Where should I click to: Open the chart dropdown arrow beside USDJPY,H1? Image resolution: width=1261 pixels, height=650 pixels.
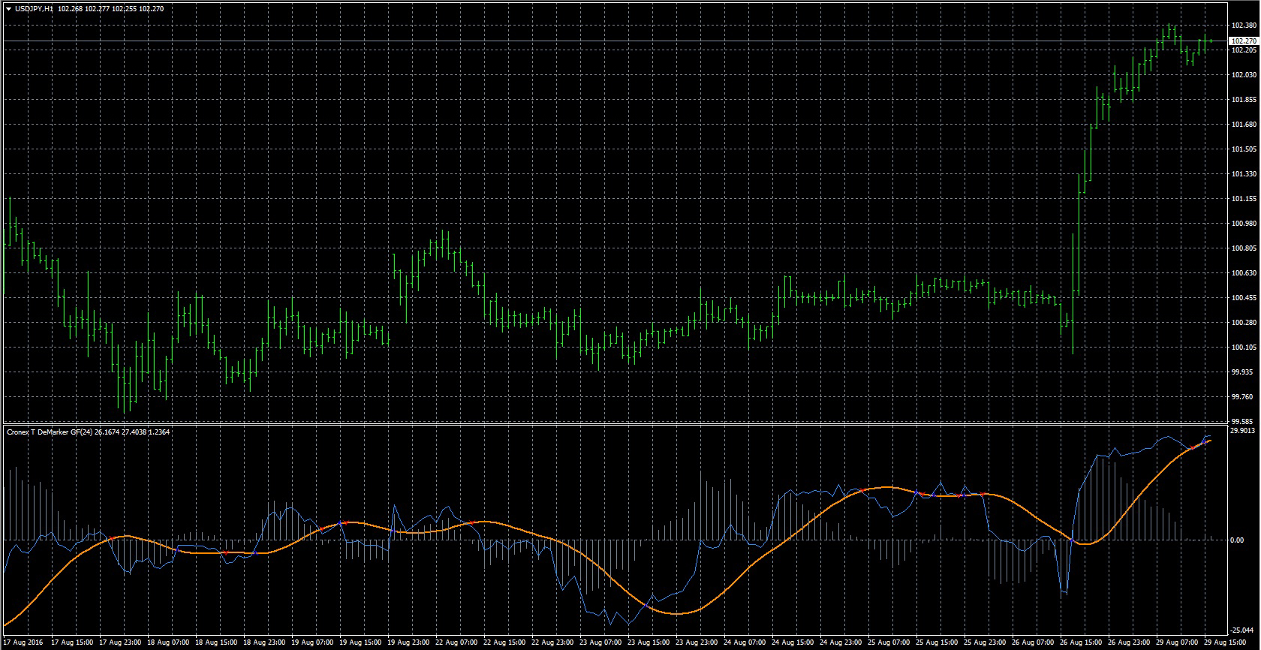click(8, 9)
